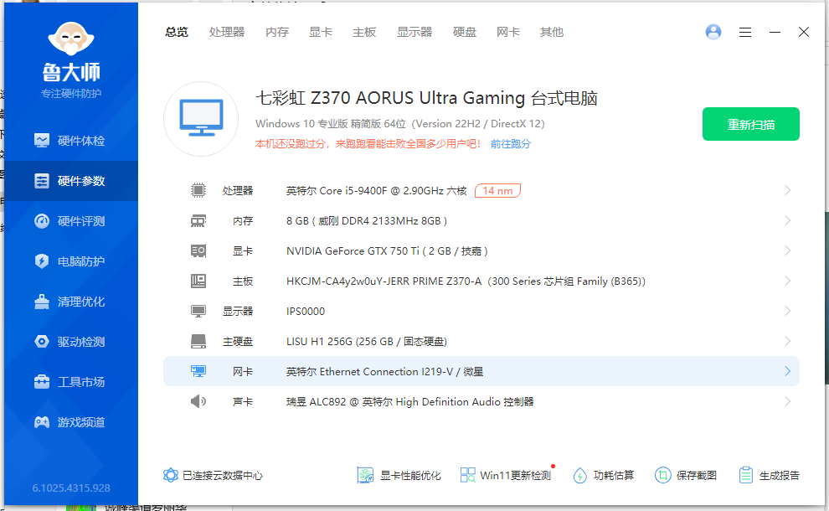Click the 声卡 row entry

click(409, 402)
